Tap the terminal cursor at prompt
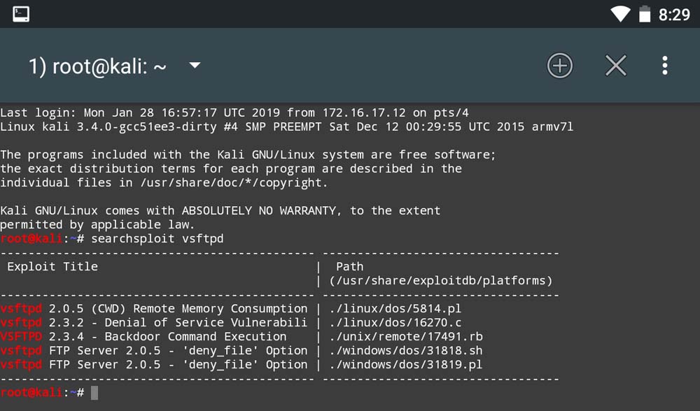The image size is (700, 411). [94, 393]
